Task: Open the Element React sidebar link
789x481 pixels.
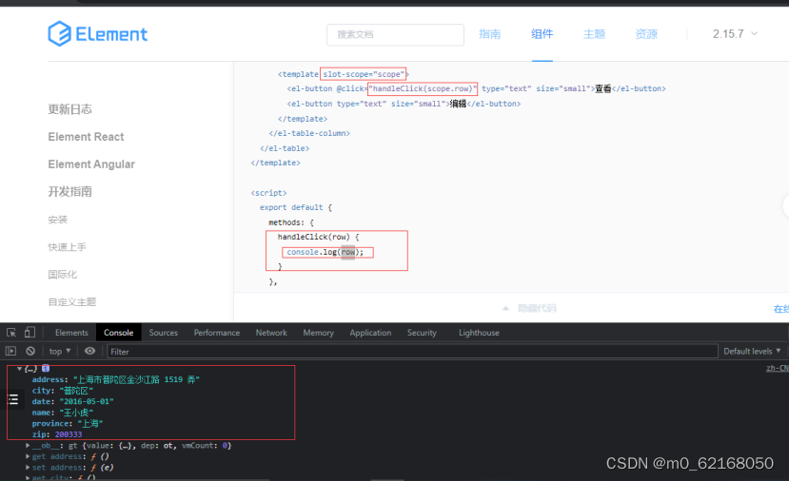Action: pos(86,137)
